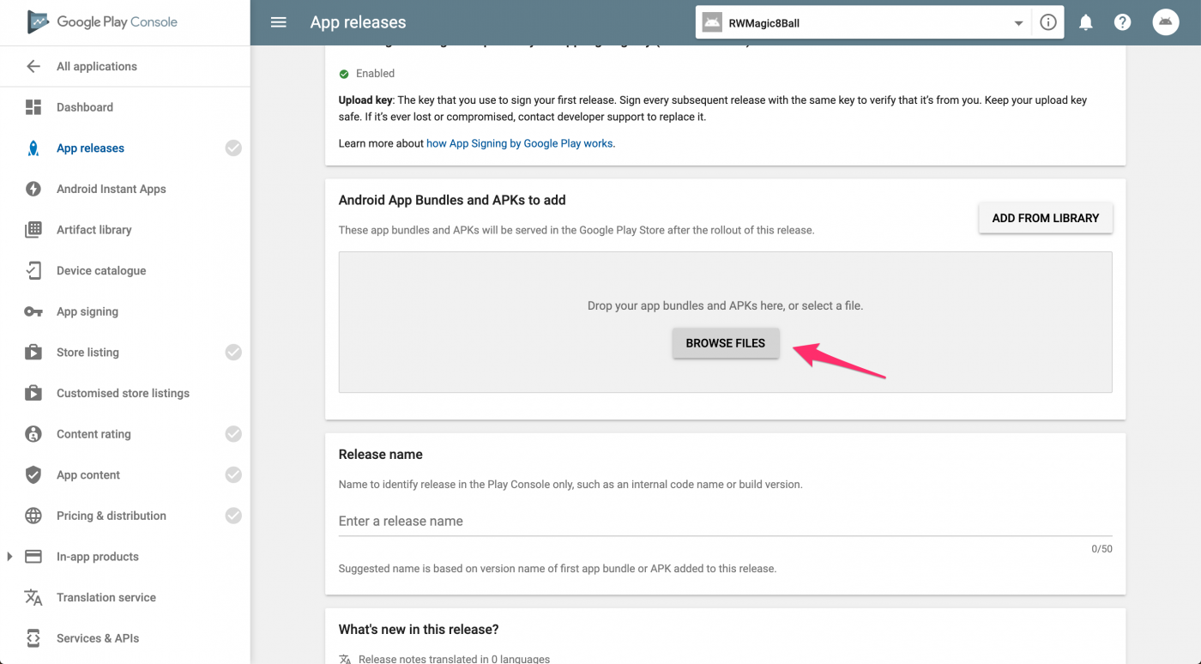The image size is (1201, 664).
Task: Click the account avatar icon
Action: tap(1165, 22)
